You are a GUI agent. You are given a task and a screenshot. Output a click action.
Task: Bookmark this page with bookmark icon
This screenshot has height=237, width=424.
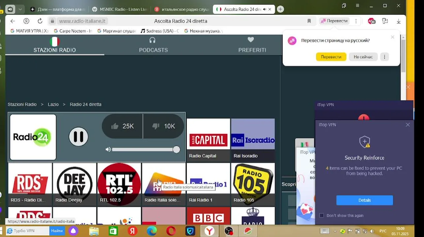point(309,21)
